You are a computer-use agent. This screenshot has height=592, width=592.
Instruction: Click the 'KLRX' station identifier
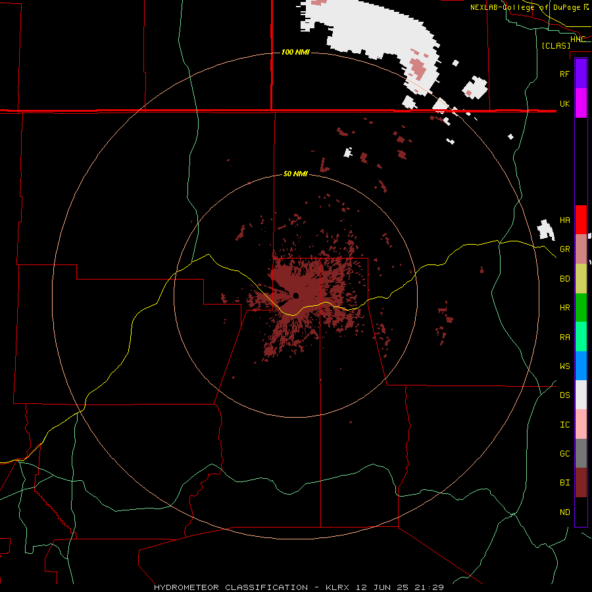tap(337, 587)
